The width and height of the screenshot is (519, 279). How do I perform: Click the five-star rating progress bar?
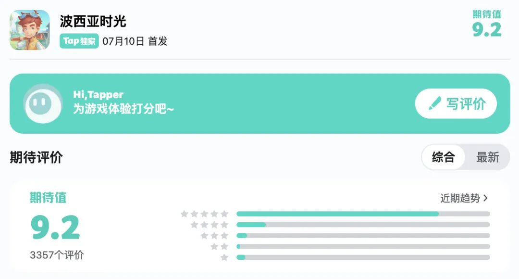[363, 214]
